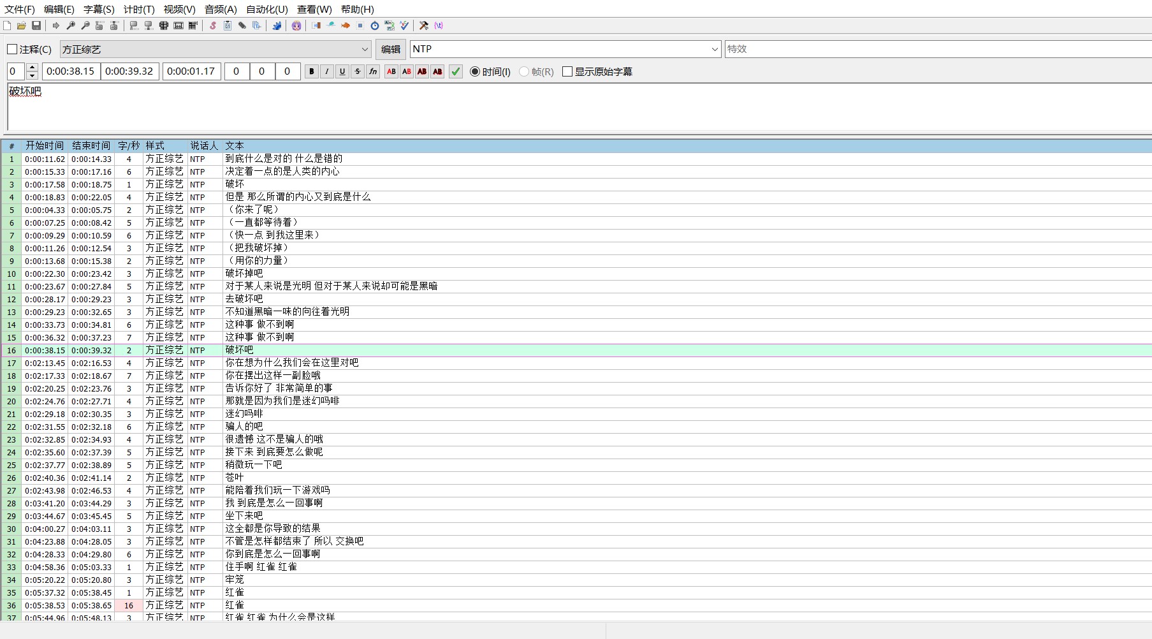Image resolution: width=1152 pixels, height=639 pixels.
Task: Zoom out video with magnifier minus icon
Action: pos(85,26)
